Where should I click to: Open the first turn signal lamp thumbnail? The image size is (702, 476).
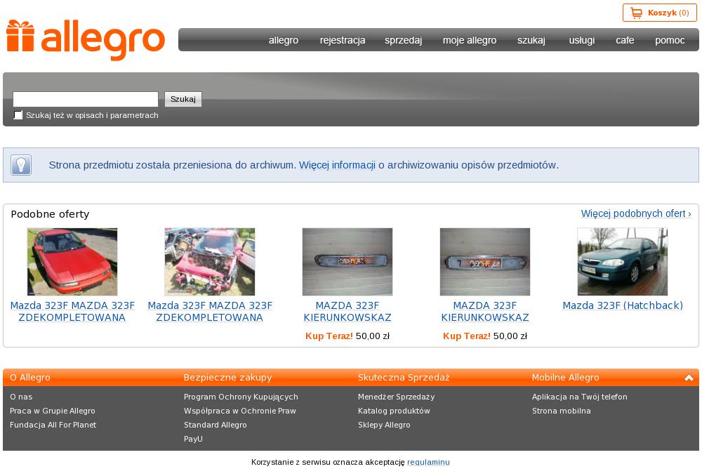pyautogui.click(x=347, y=261)
